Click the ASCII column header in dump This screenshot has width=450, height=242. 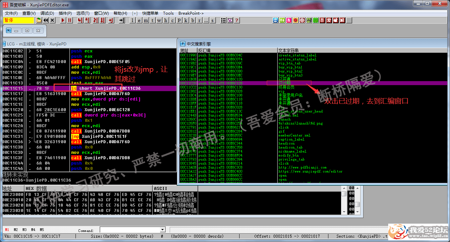pos(175,189)
